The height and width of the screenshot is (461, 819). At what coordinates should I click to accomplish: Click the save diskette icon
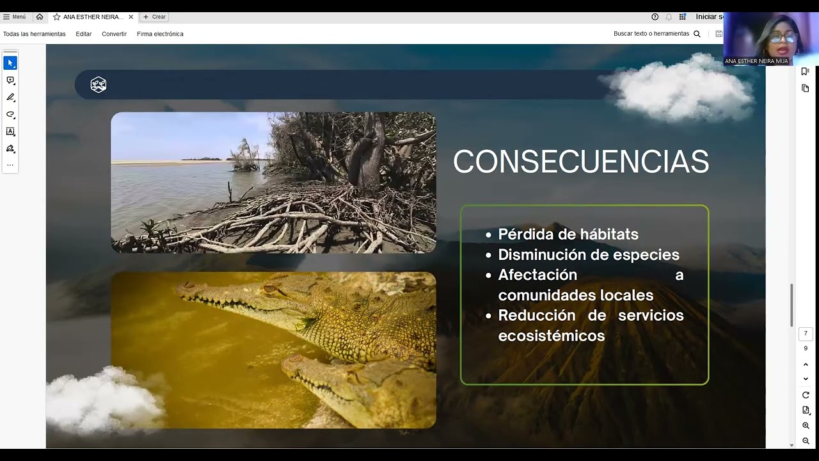point(719,34)
